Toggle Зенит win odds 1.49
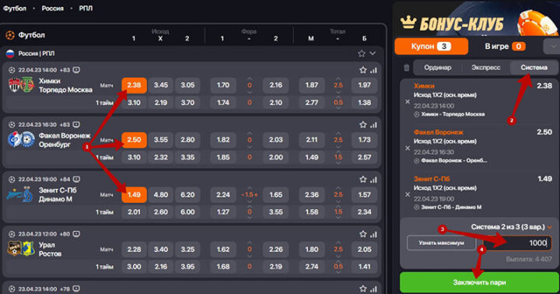Viewport: 560px width, 294px height. [x=134, y=194]
